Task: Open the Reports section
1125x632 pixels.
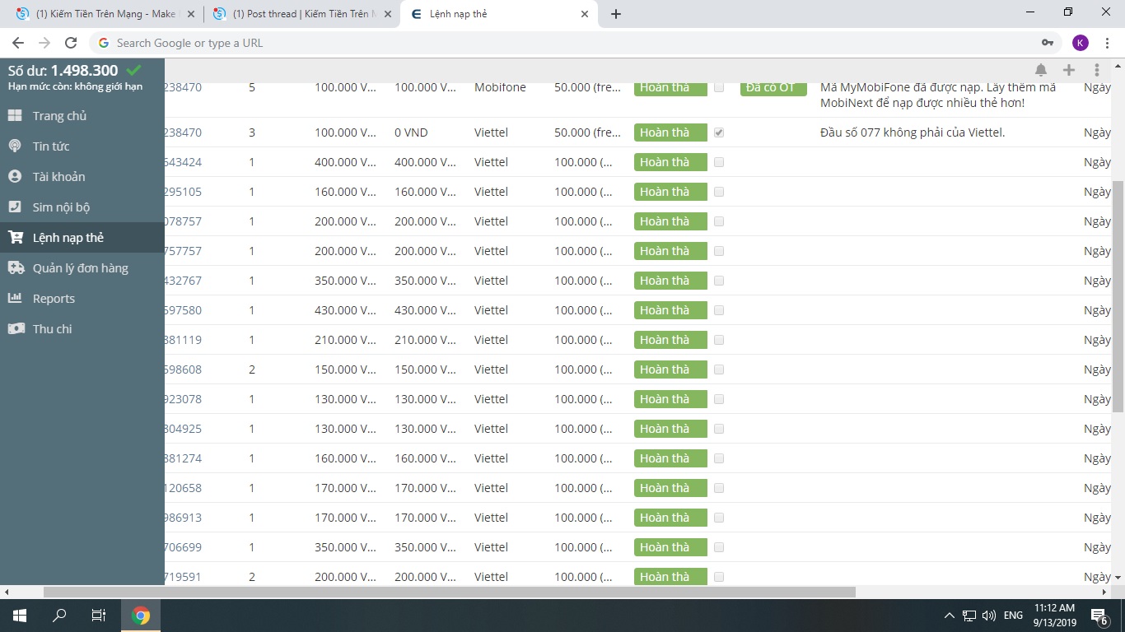Action: [x=82, y=299]
